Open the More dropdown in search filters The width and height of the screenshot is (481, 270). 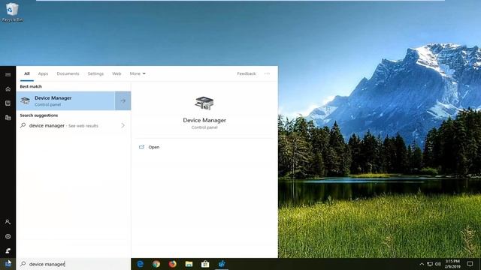[x=138, y=73]
